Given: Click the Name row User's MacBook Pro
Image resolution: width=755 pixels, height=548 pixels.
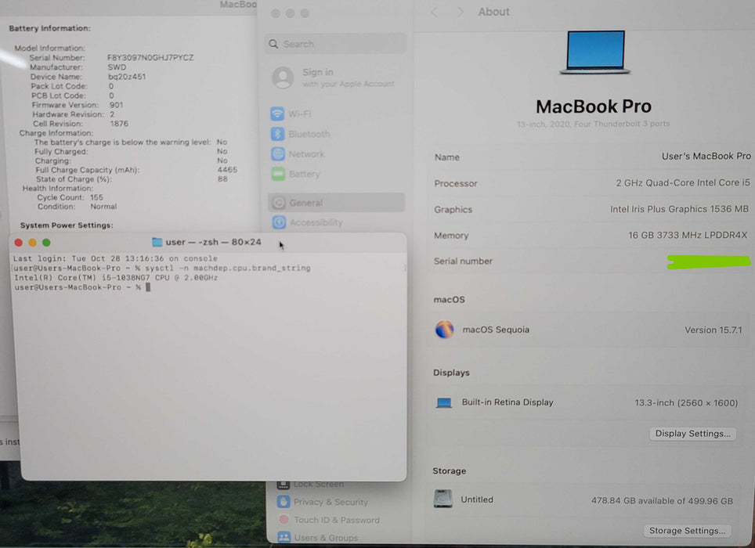Looking at the screenshot, I should tap(592, 157).
